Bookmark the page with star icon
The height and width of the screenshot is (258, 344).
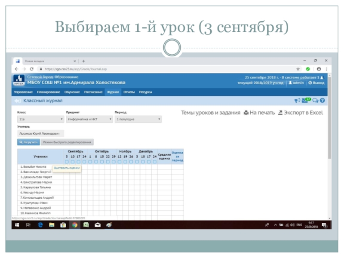[298, 69]
